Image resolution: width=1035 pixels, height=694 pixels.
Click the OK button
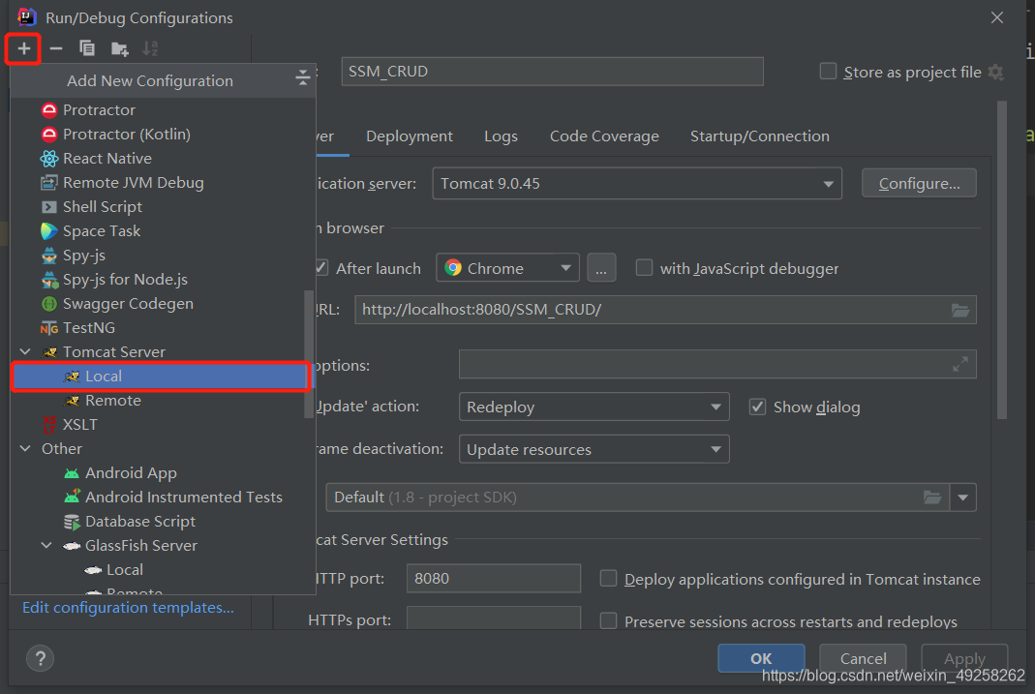coord(761,658)
